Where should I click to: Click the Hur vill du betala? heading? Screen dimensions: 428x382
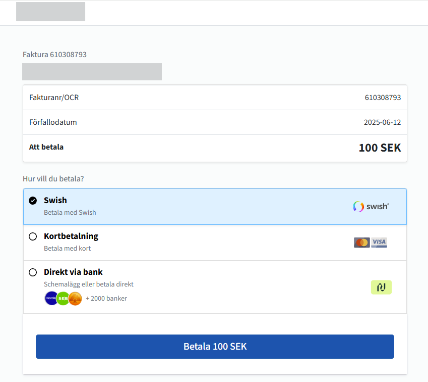tap(53, 179)
